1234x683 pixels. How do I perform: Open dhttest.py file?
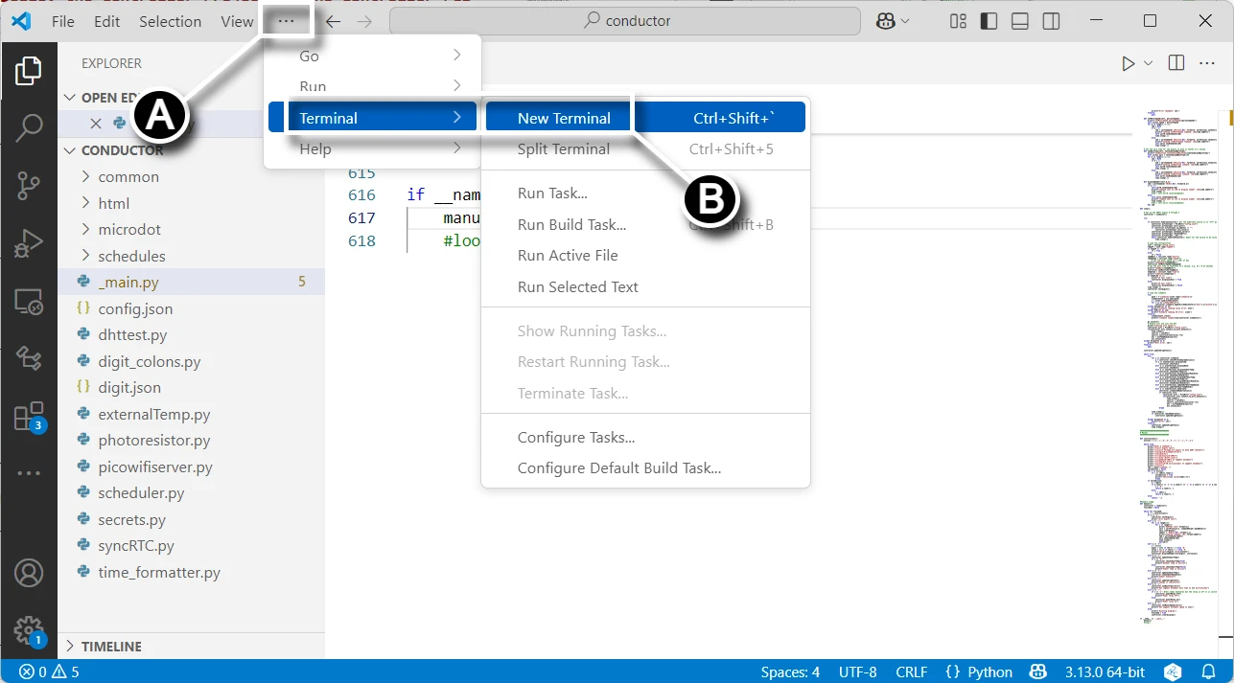pos(192,334)
